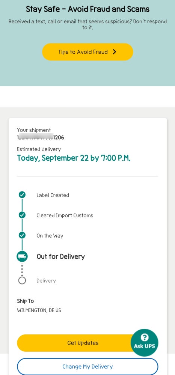Click the shipment tracking number
The width and height of the screenshot is (175, 375).
41,137
